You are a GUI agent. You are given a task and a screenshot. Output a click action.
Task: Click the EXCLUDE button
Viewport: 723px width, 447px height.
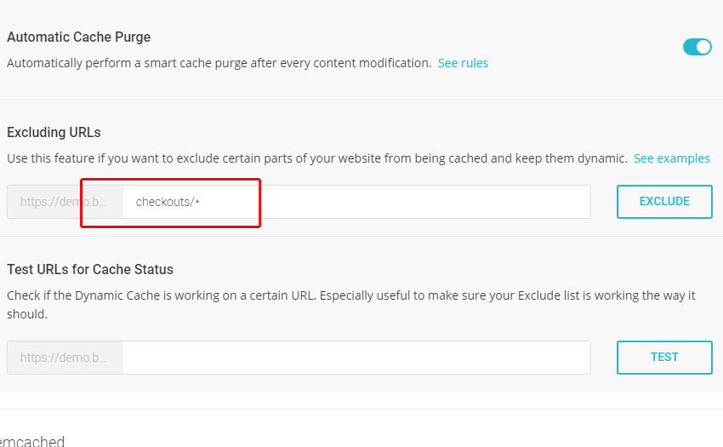click(x=664, y=201)
